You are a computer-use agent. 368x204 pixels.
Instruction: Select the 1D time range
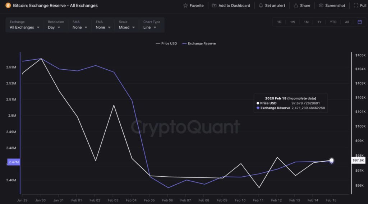(x=279, y=22)
